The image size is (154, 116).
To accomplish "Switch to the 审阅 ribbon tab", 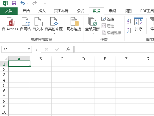I will (x=112, y=11).
